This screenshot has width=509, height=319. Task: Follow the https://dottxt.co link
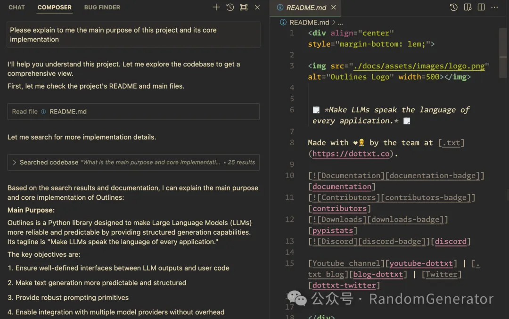(x=351, y=154)
